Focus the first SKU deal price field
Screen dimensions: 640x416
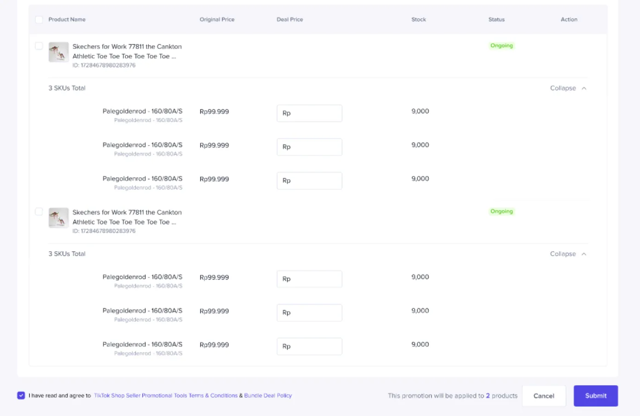(x=309, y=113)
